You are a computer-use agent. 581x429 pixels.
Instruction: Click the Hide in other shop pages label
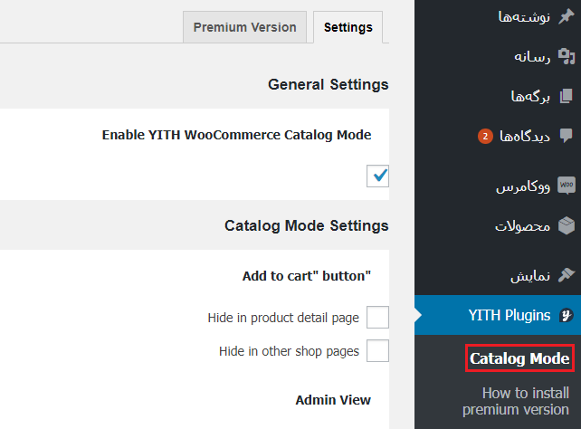click(x=289, y=351)
